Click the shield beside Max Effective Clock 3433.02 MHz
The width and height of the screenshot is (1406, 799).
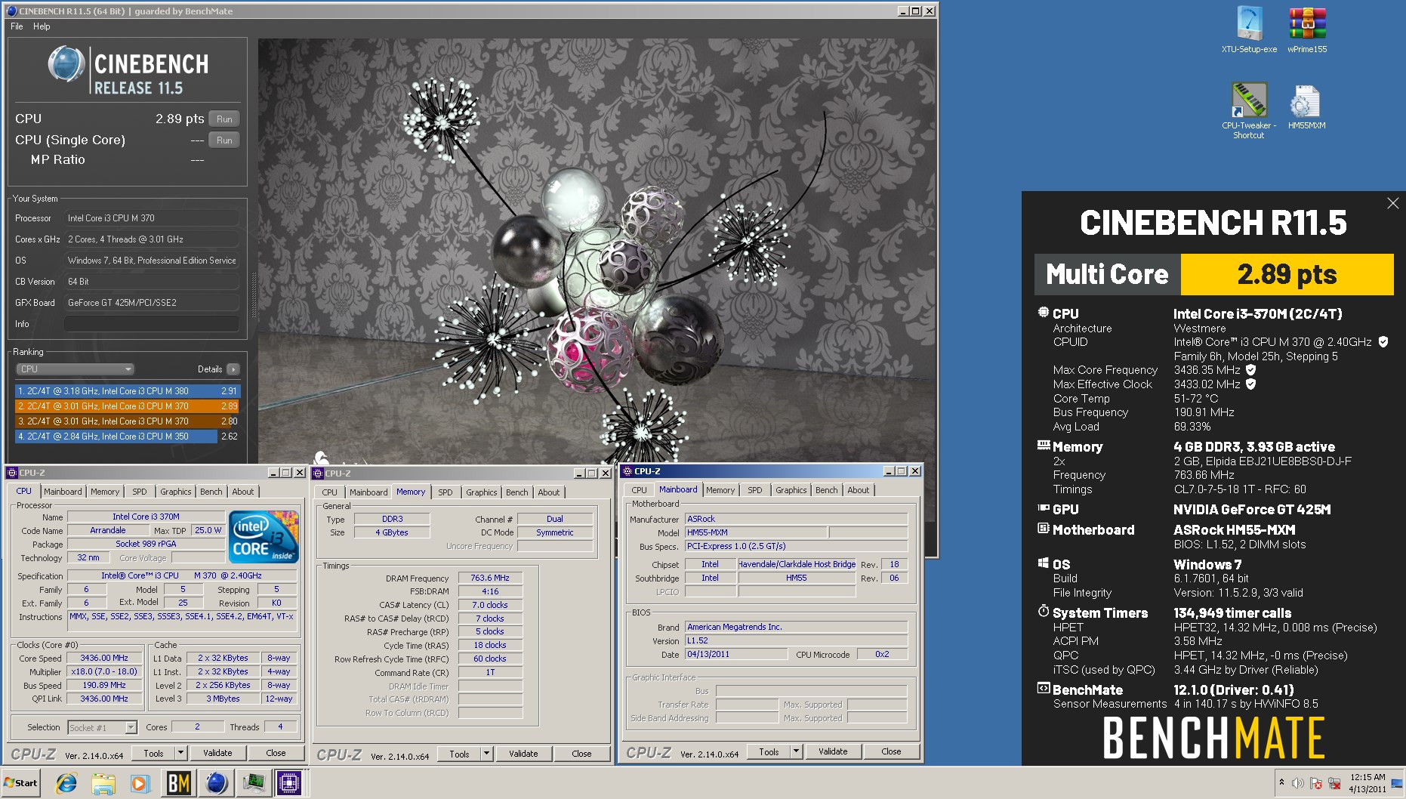coord(1250,384)
